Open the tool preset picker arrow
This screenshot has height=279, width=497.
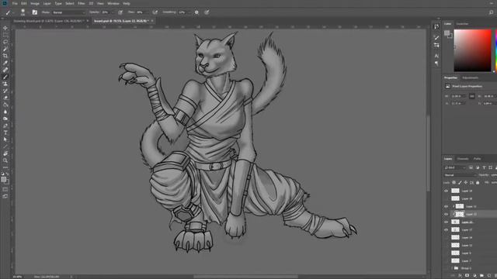(x=13, y=12)
